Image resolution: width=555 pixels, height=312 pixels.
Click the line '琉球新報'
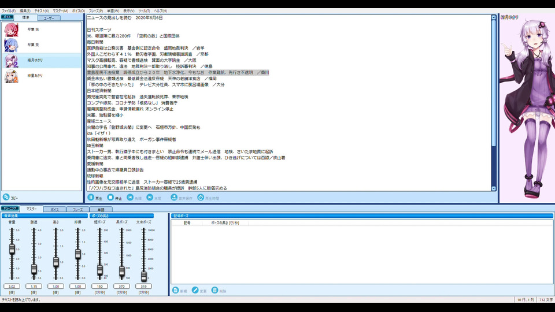(95, 176)
